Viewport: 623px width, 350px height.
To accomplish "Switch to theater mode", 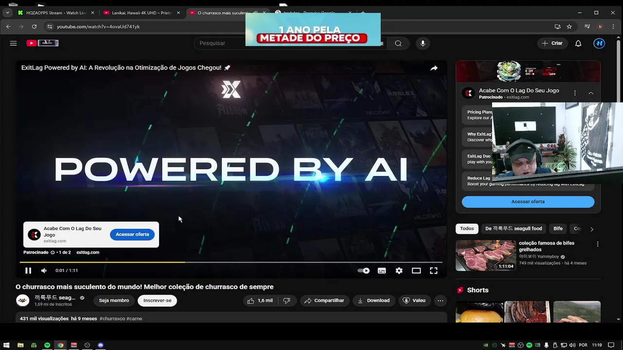I will (x=416, y=271).
